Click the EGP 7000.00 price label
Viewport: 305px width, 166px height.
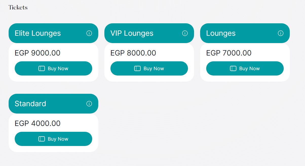click(x=229, y=53)
